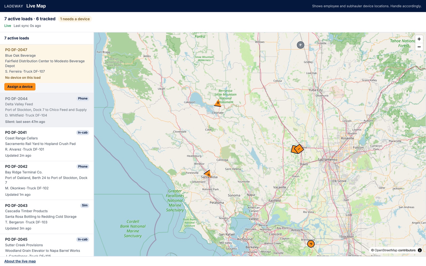Select load PO DF-2043 heading
Image resolution: width=426 pixels, height=266 pixels.
16,206
